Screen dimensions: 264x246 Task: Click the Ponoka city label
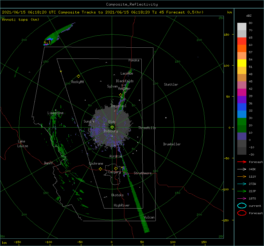[x=134, y=60]
